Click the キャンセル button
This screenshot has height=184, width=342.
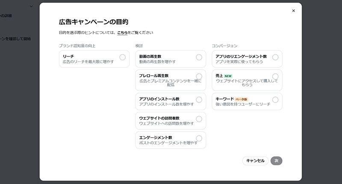click(x=255, y=161)
